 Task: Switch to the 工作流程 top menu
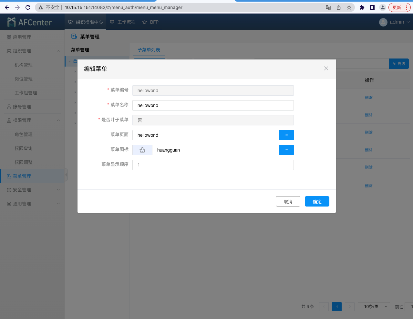(x=123, y=22)
